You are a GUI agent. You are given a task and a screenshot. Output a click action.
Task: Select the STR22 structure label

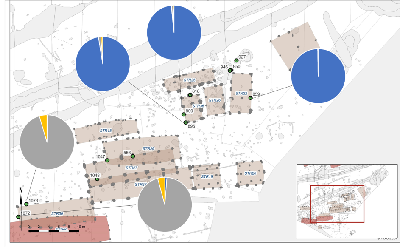[x=241, y=93]
